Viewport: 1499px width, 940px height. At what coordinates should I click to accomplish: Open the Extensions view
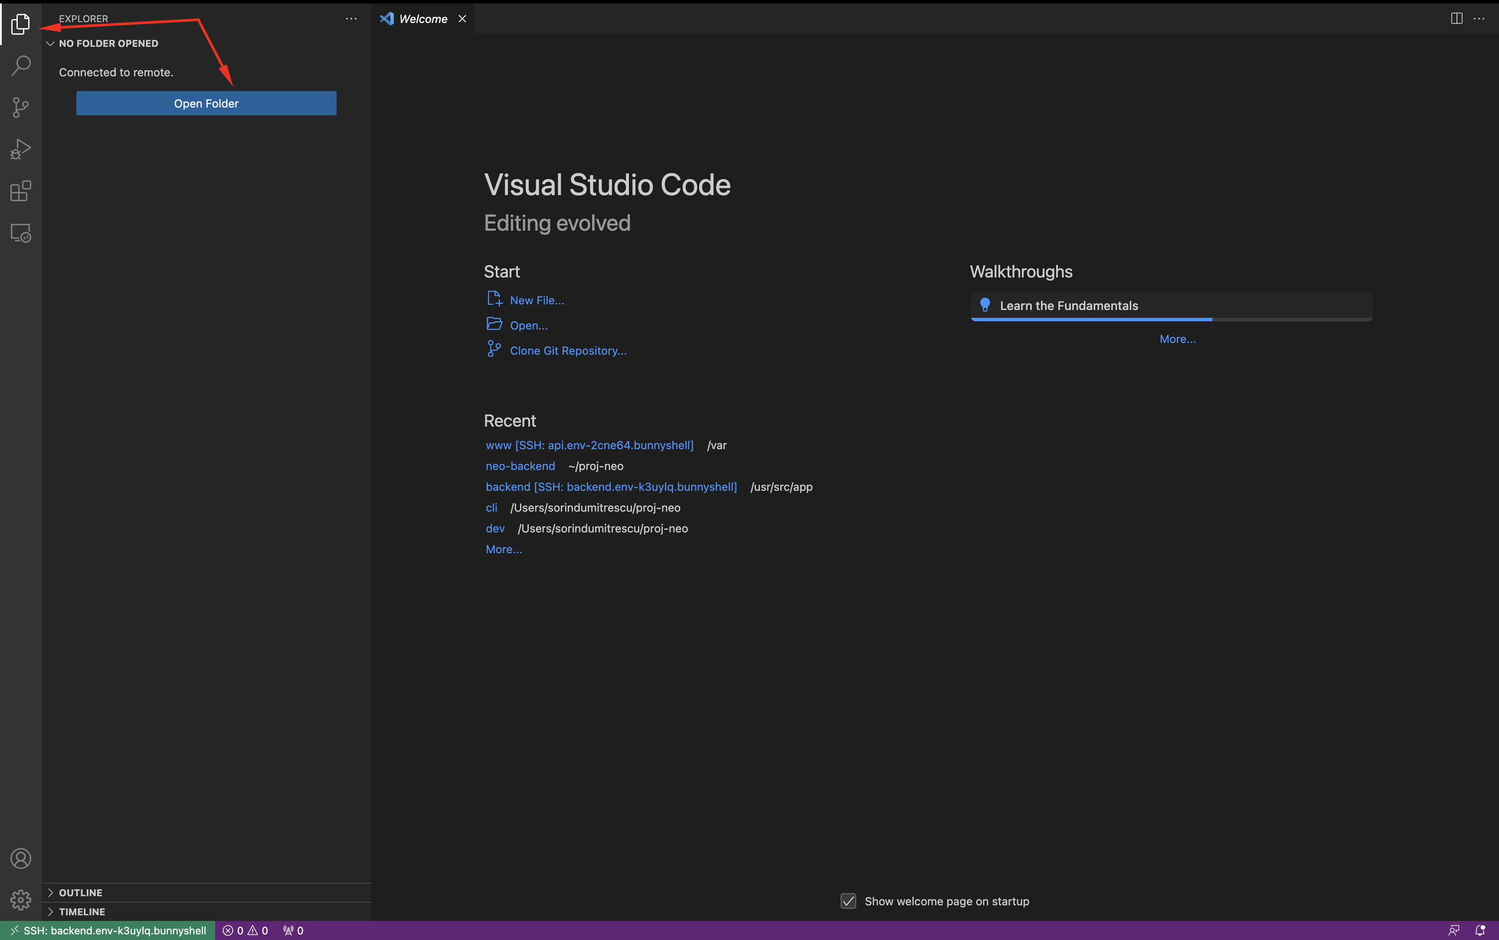point(20,191)
